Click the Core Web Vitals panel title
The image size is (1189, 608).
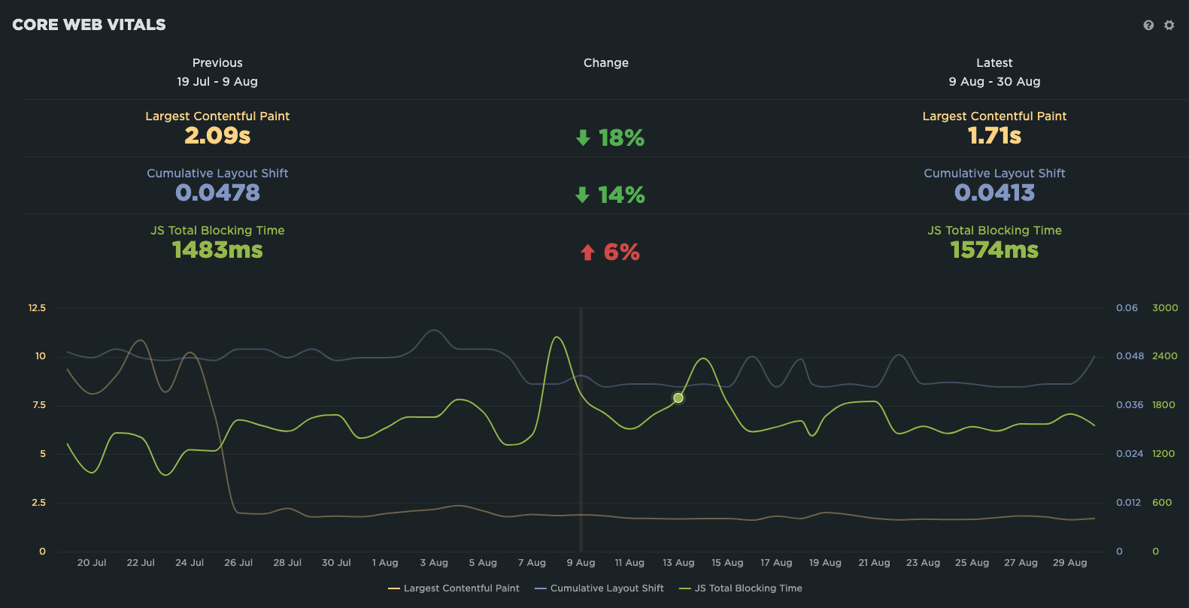(89, 25)
